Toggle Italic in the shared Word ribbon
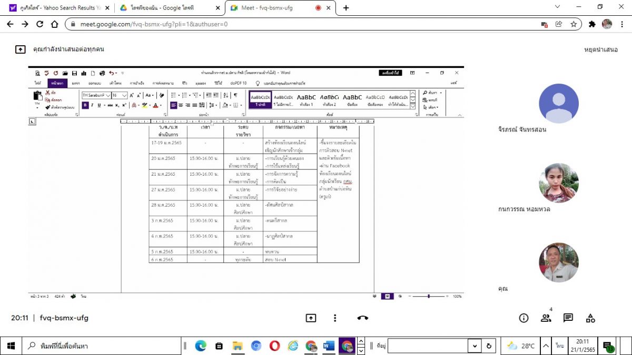 point(92,105)
